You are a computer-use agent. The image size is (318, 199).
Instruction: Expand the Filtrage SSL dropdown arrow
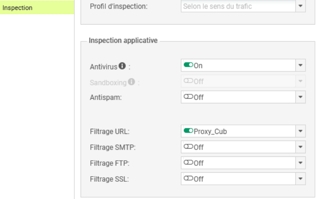tap(301, 179)
